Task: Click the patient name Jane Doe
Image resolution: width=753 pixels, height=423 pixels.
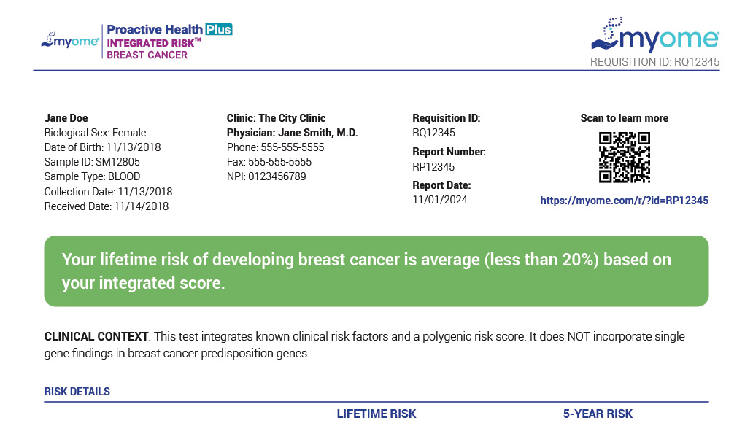Action: [66, 118]
